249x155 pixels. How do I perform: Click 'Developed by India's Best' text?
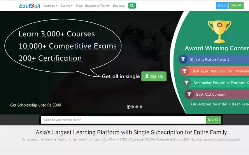(x=220, y=104)
